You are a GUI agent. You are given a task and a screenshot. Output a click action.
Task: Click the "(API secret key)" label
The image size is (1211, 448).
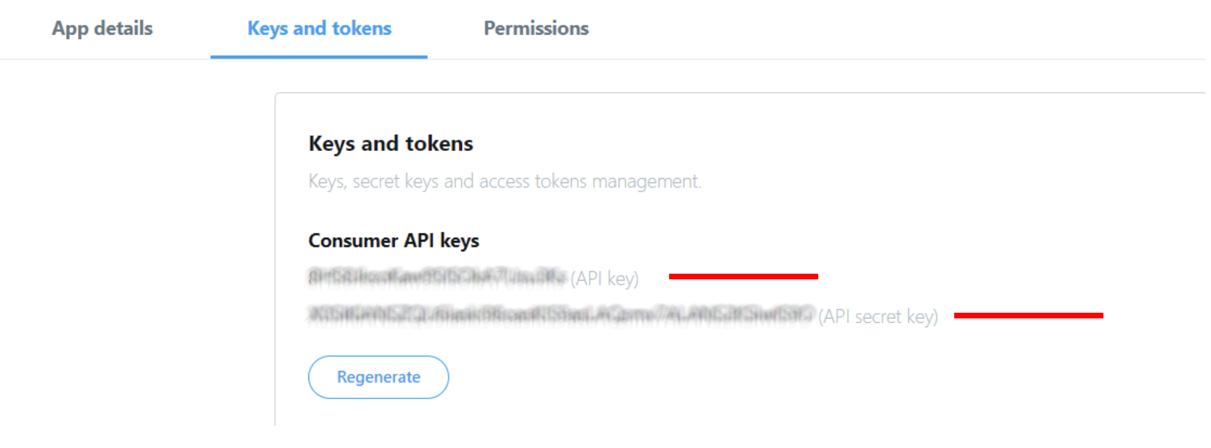877,316
